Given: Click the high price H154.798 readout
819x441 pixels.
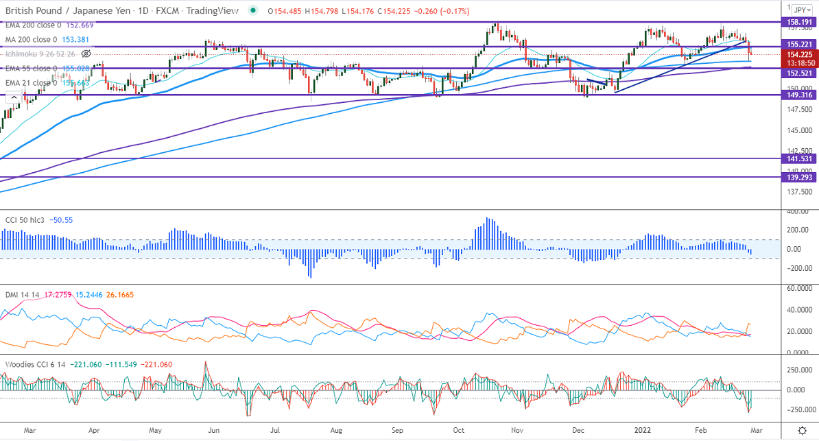Looking at the screenshot, I should (x=321, y=11).
